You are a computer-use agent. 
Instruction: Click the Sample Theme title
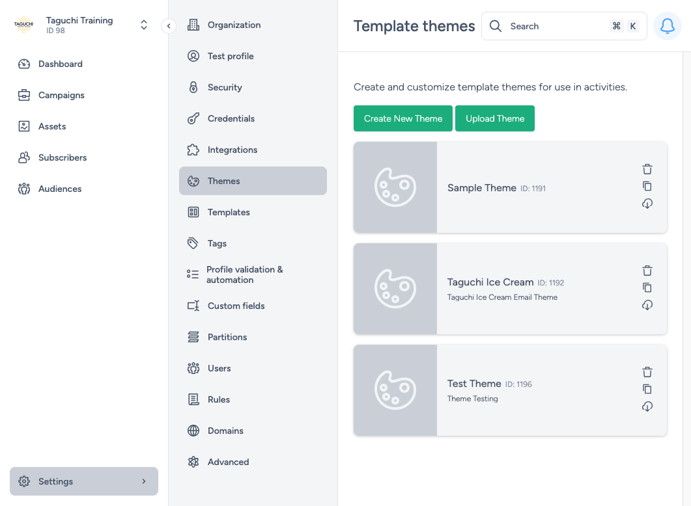click(x=482, y=188)
